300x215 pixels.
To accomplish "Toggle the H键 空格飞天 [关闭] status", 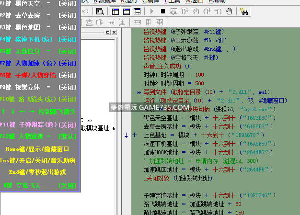I will pyautogui.click(x=67, y=185).
